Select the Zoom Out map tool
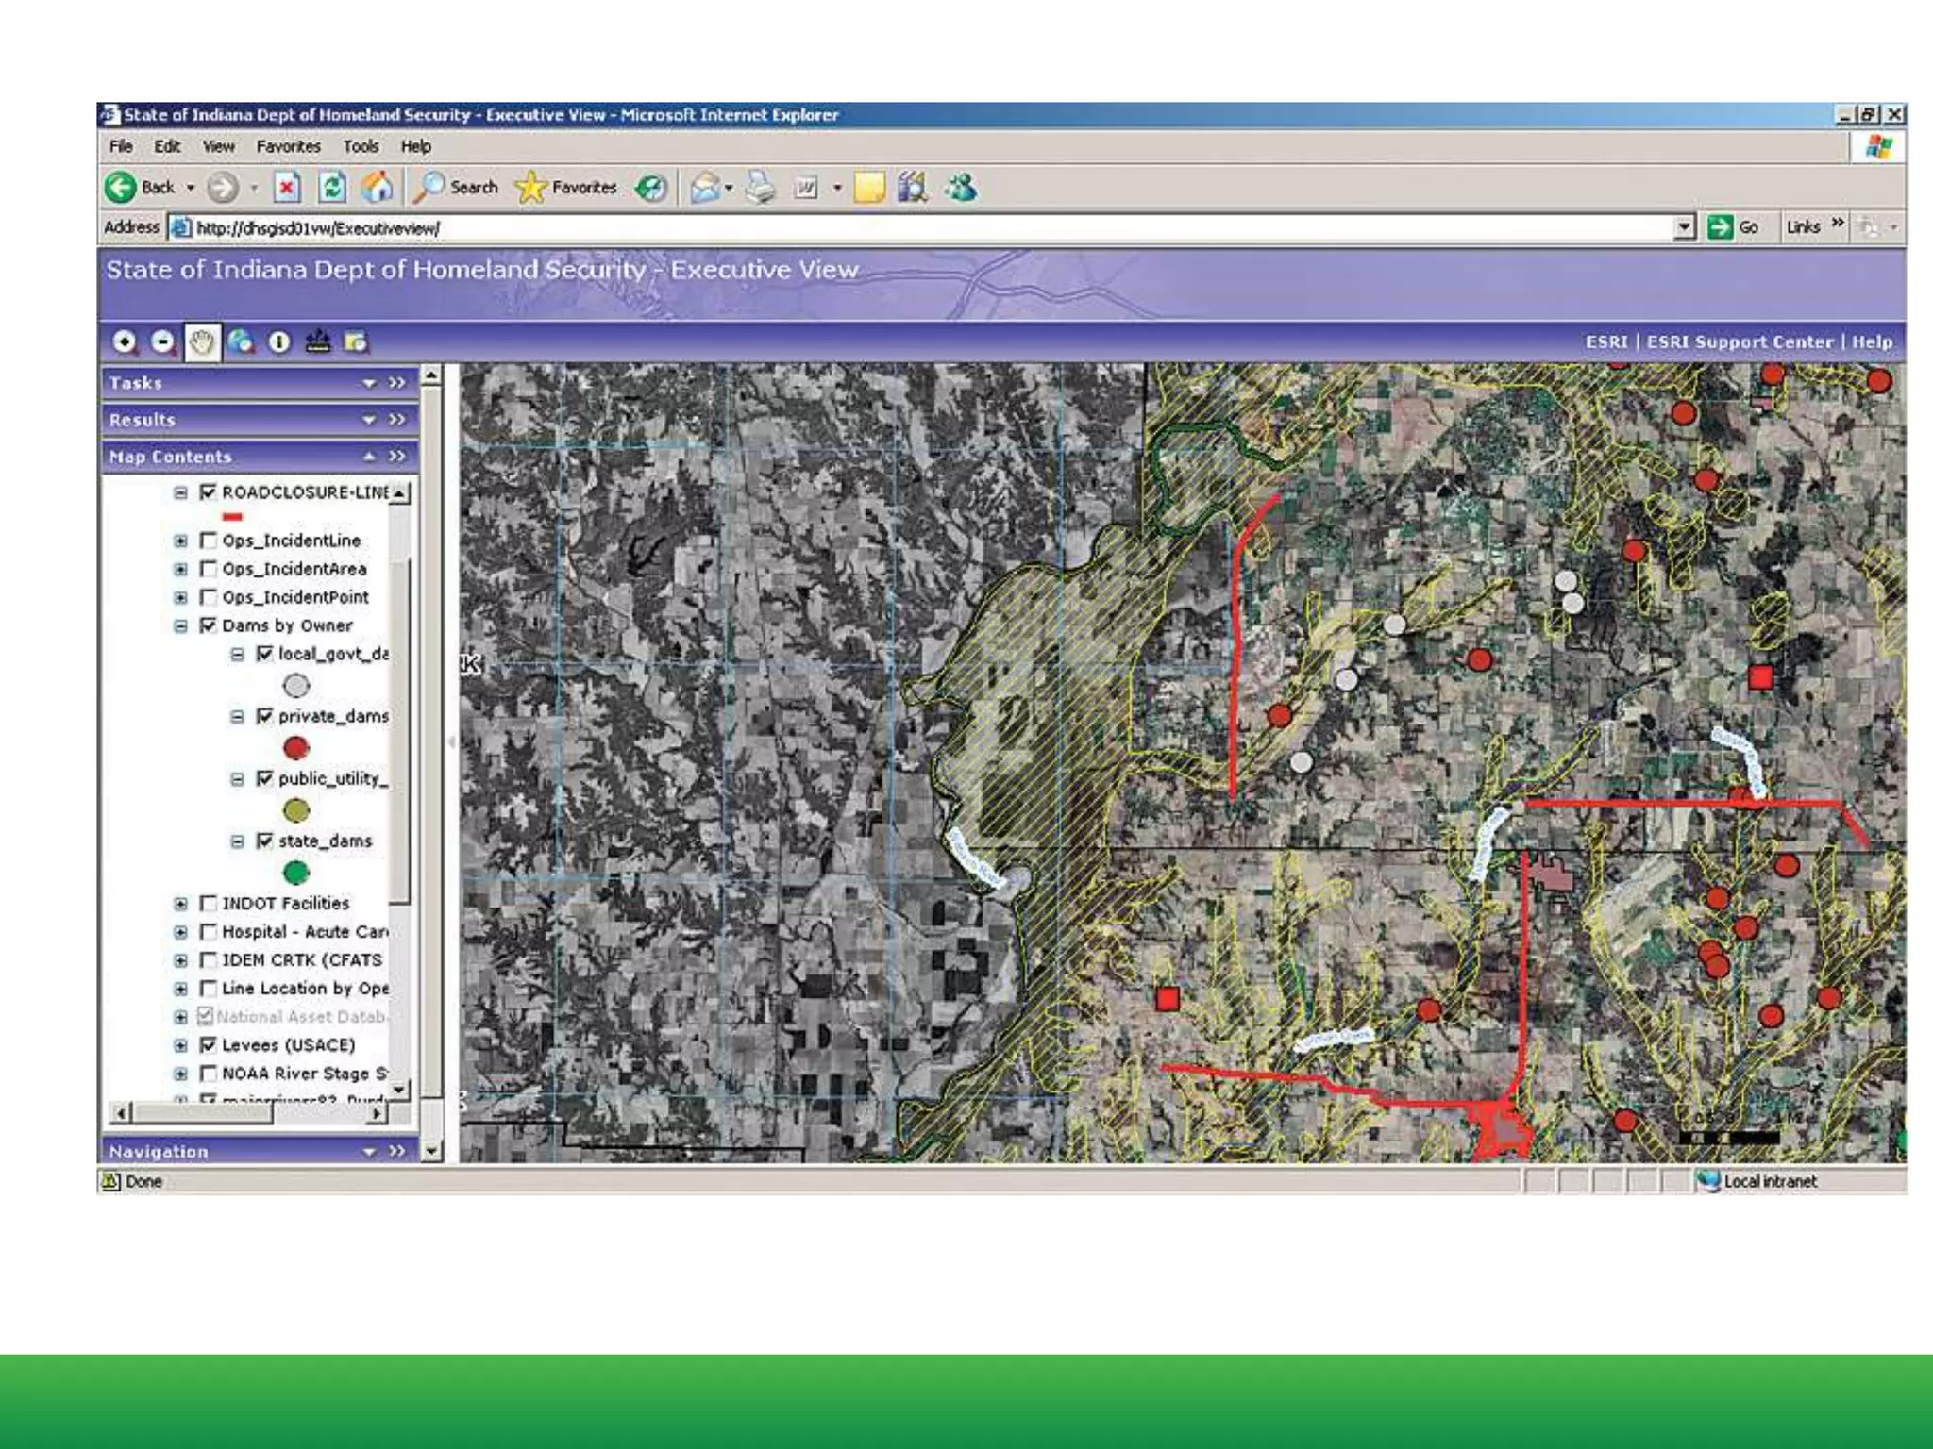Viewport: 1933px width, 1449px height. click(x=162, y=341)
